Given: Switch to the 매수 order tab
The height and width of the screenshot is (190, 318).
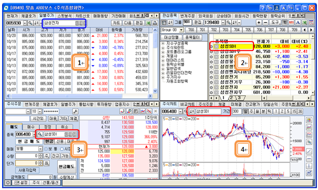Looking at the screenshot, I should 30,126.
